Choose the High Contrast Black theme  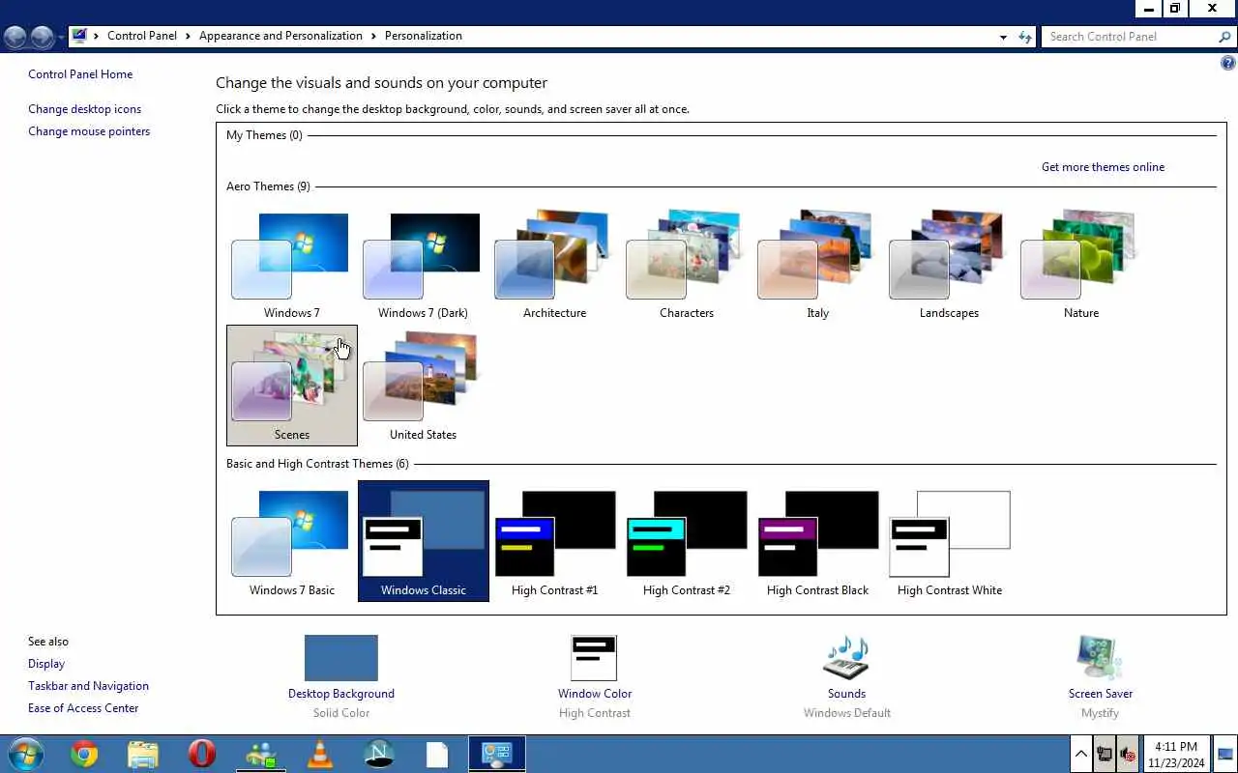coord(817,541)
